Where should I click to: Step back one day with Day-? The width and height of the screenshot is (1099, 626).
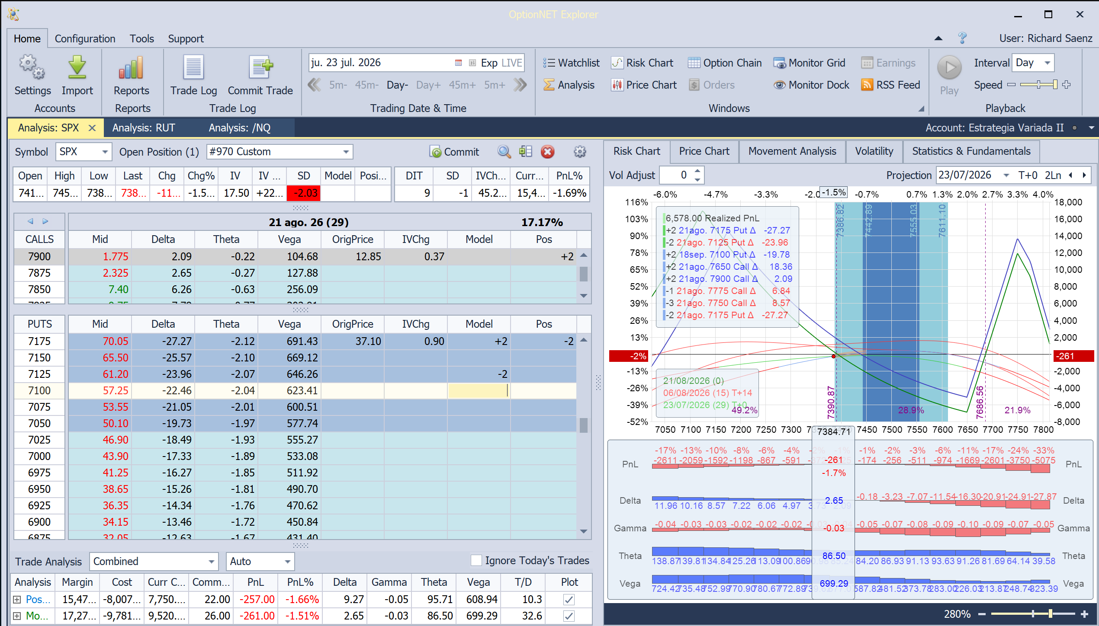(x=397, y=85)
